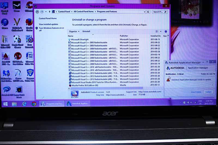218x145 pixels.
Task: Click the Forward navigation arrow
Action: tap(42, 12)
